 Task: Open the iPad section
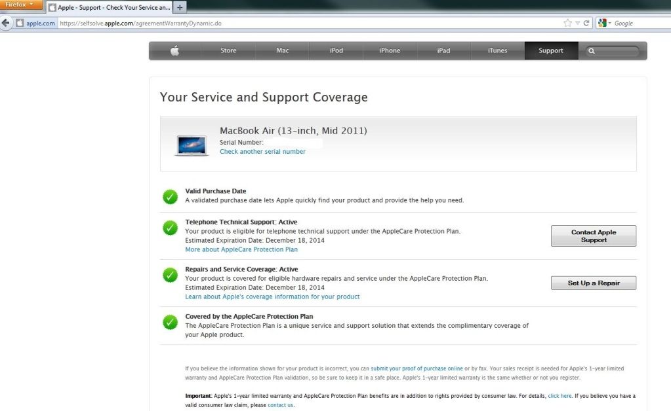(x=444, y=50)
